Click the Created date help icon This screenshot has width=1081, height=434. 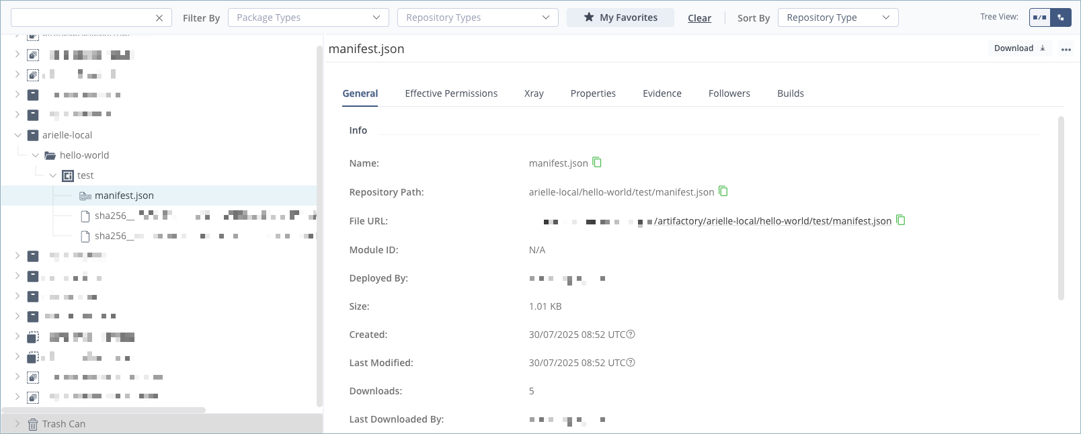pos(631,334)
